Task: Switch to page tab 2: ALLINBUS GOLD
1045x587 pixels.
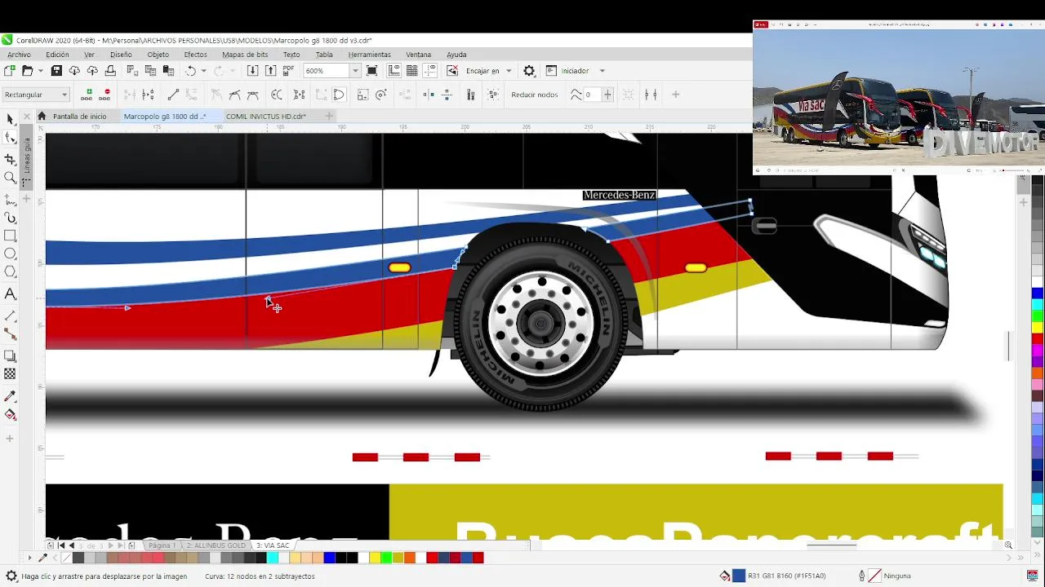Action: pyautogui.click(x=216, y=545)
